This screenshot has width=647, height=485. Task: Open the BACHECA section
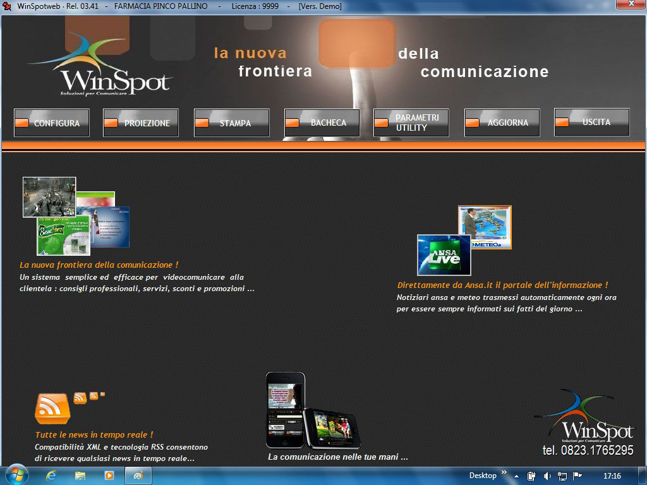[322, 123]
